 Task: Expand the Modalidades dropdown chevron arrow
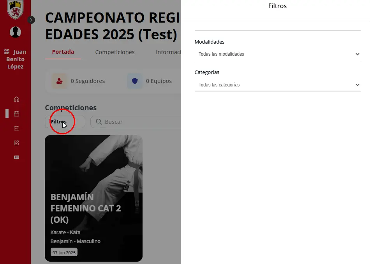[x=357, y=54]
